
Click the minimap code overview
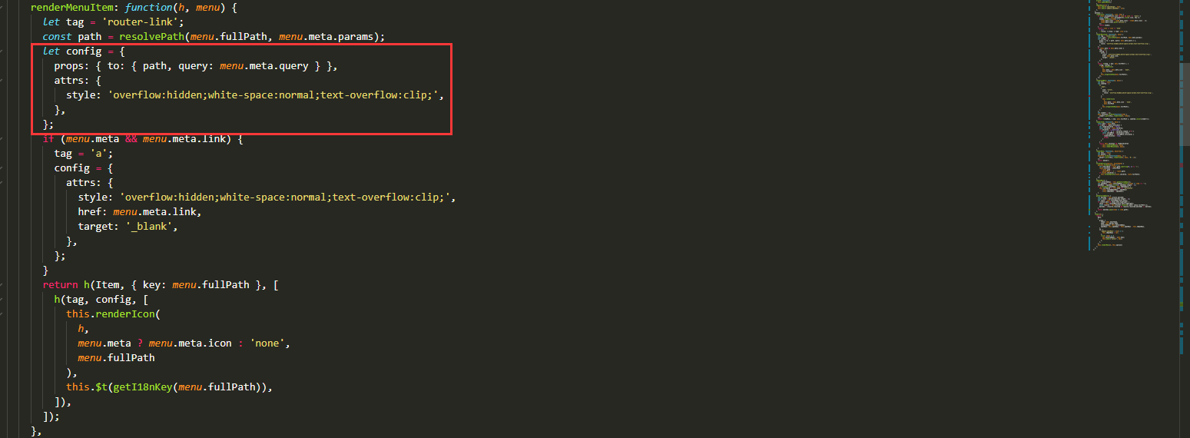coord(1129,127)
